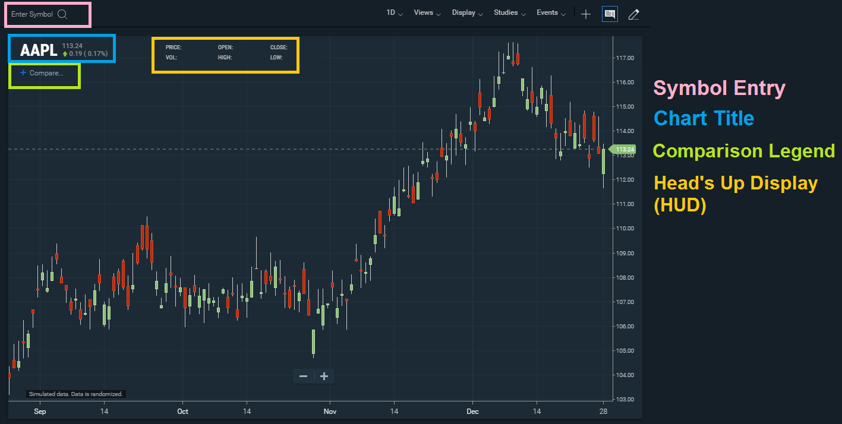Add a comparison series with Compare...
The image size is (842, 424).
41,73
